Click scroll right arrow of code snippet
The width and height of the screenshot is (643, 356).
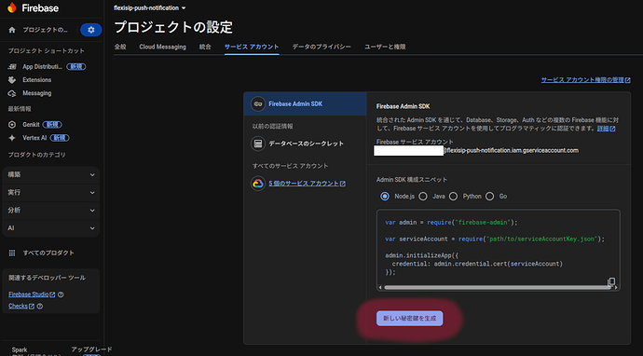616,288
